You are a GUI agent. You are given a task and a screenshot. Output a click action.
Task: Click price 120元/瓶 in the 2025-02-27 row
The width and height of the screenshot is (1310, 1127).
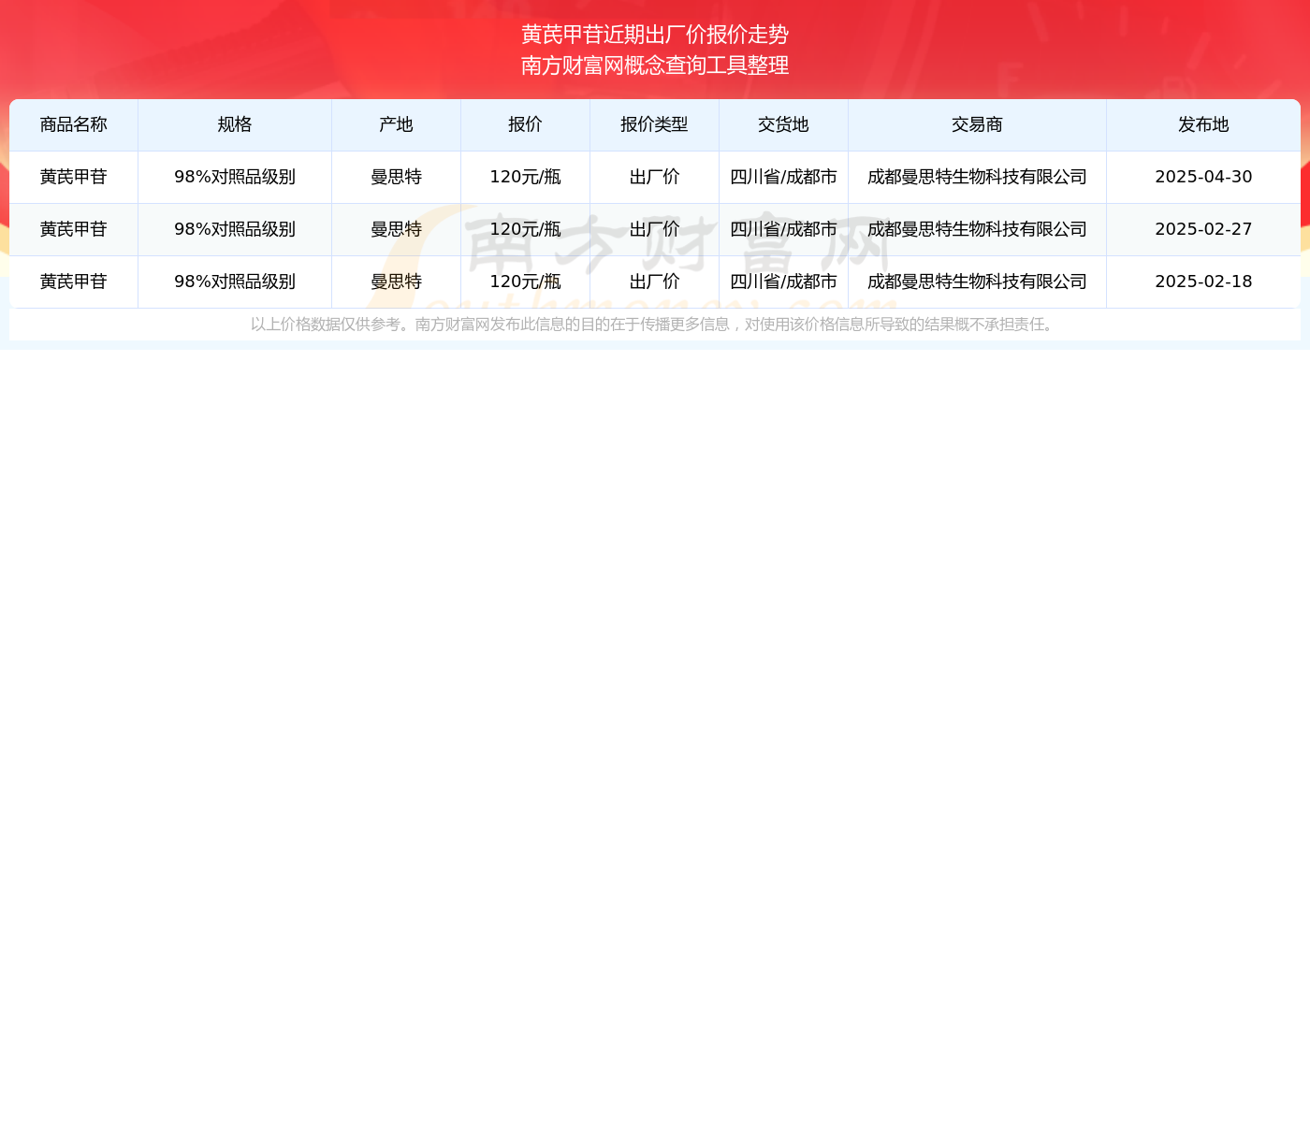pos(526,229)
